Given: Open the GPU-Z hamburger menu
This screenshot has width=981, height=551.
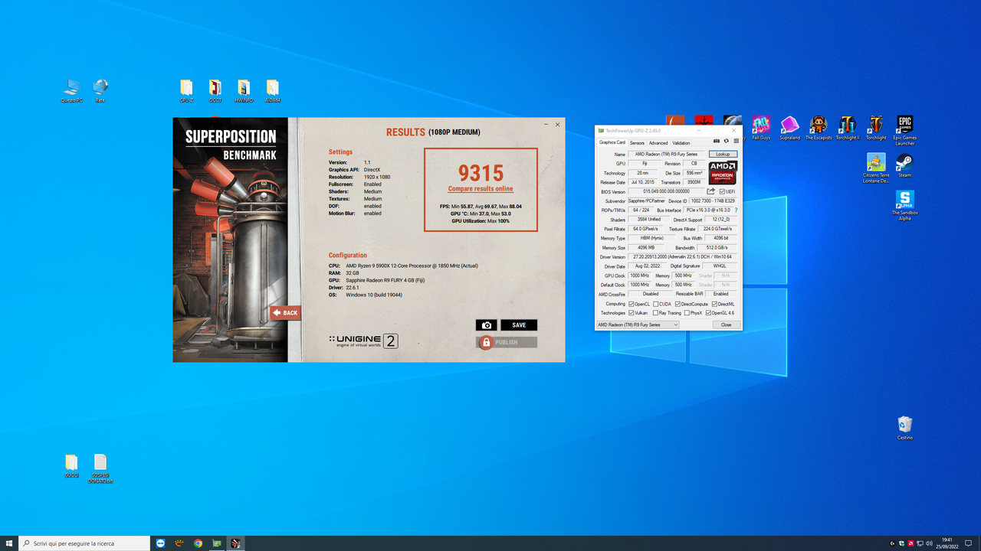Looking at the screenshot, I should (x=736, y=141).
